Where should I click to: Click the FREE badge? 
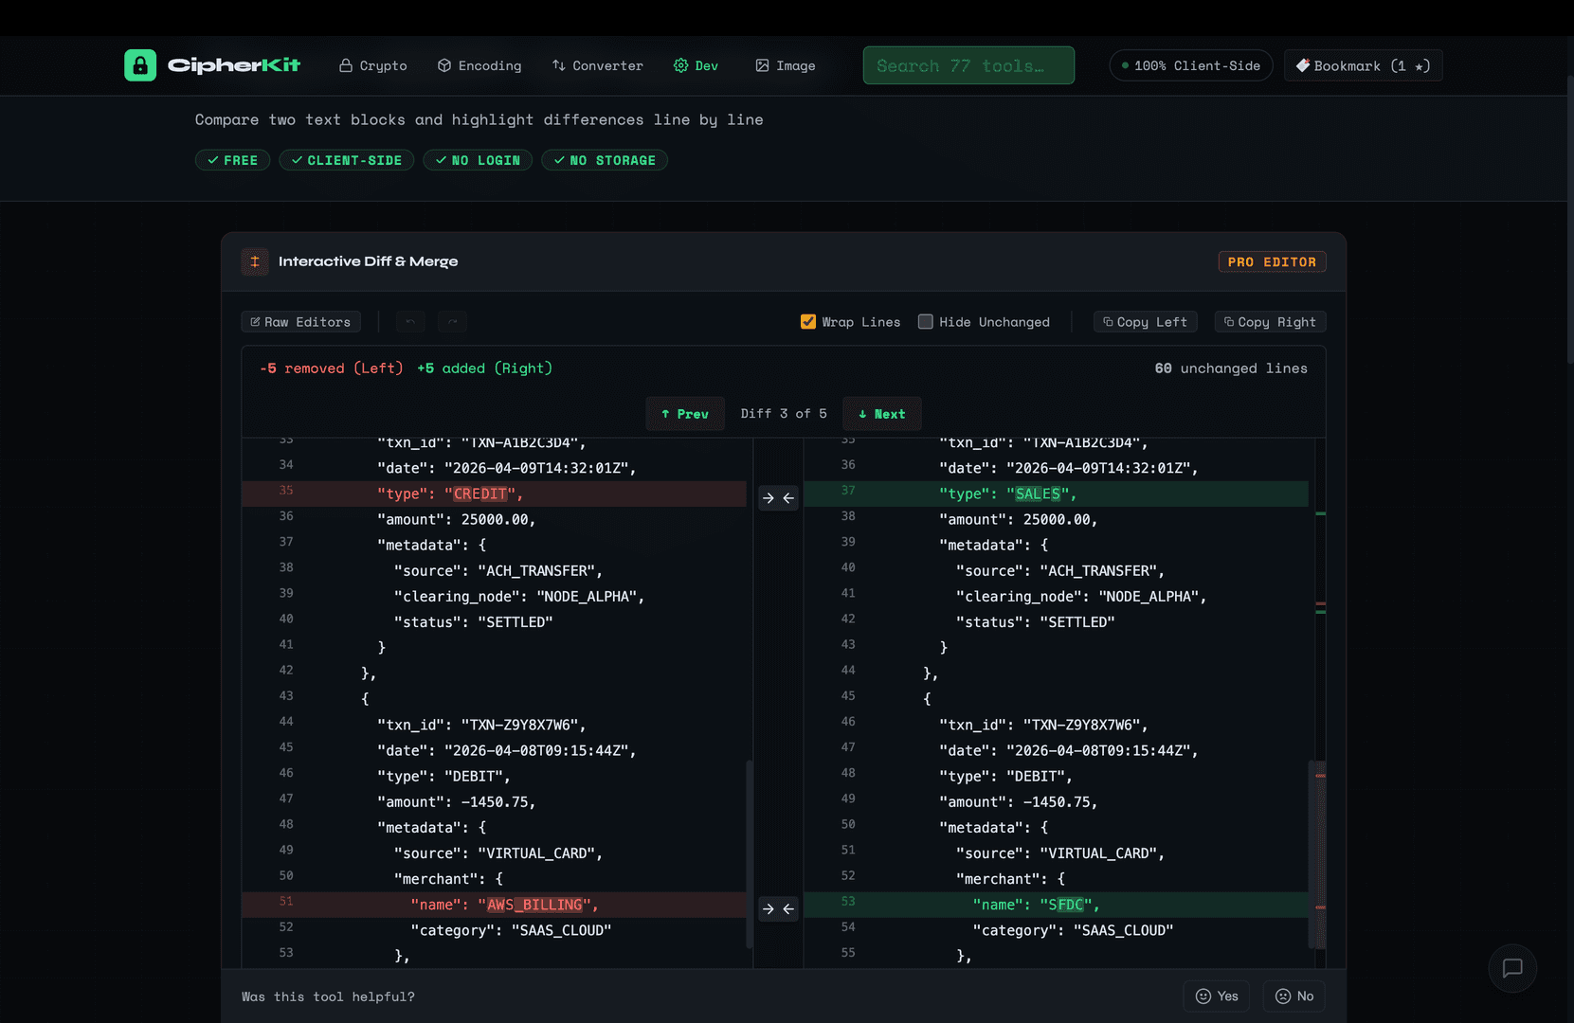coord(233,160)
